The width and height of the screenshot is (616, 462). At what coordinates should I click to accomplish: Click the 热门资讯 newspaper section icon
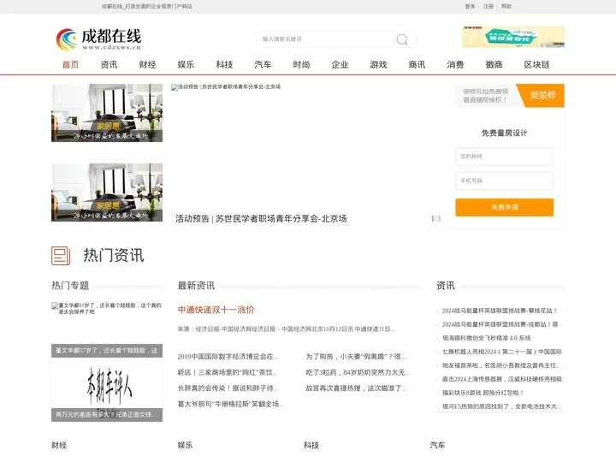61,256
